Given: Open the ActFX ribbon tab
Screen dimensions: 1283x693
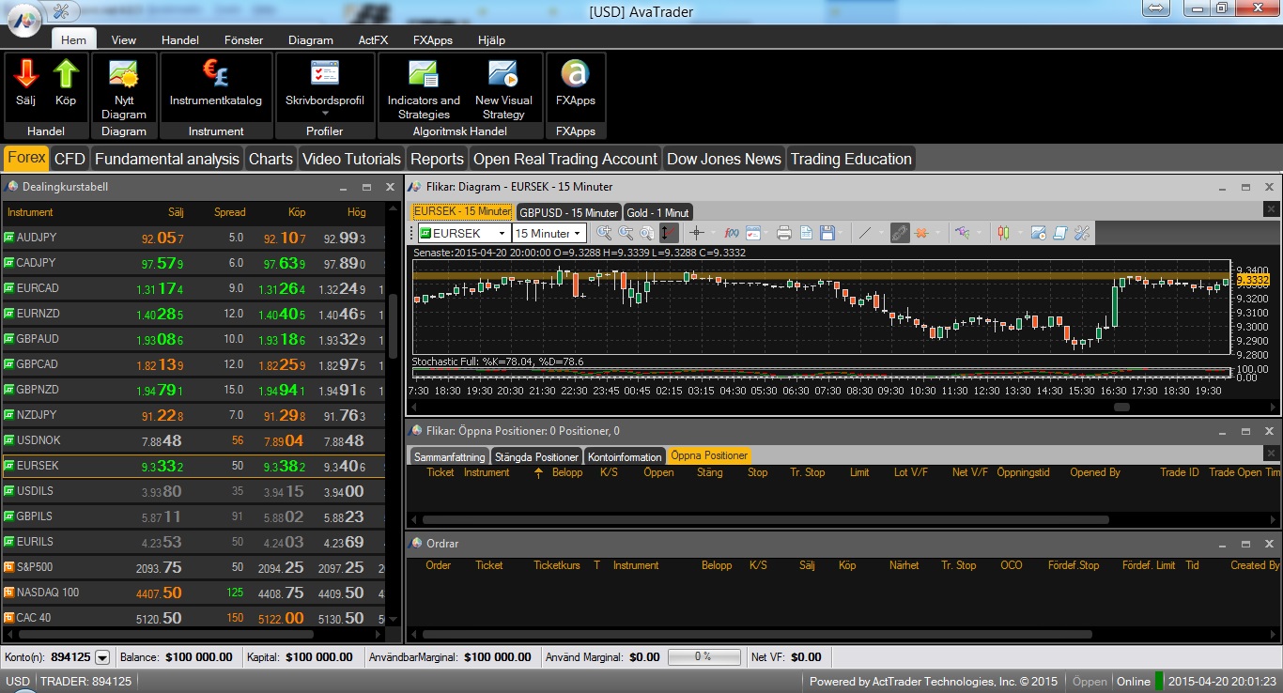Looking at the screenshot, I should pyautogui.click(x=373, y=40).
